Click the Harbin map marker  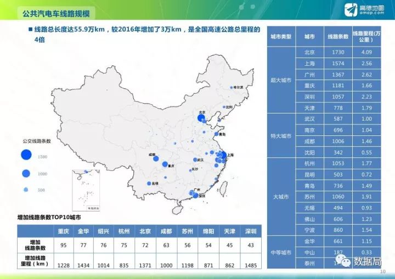pos(232,88)
